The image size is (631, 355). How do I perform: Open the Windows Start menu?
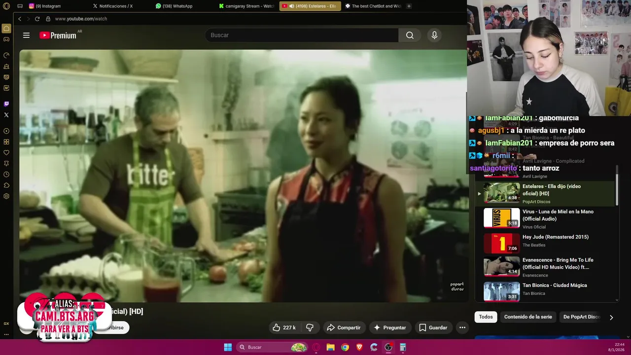point(228,347)
